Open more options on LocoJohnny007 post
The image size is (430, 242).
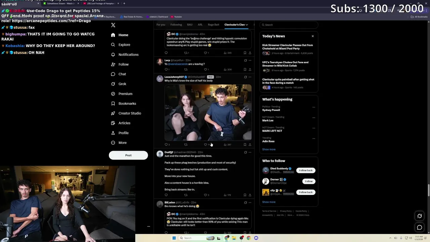coord(250,77)
